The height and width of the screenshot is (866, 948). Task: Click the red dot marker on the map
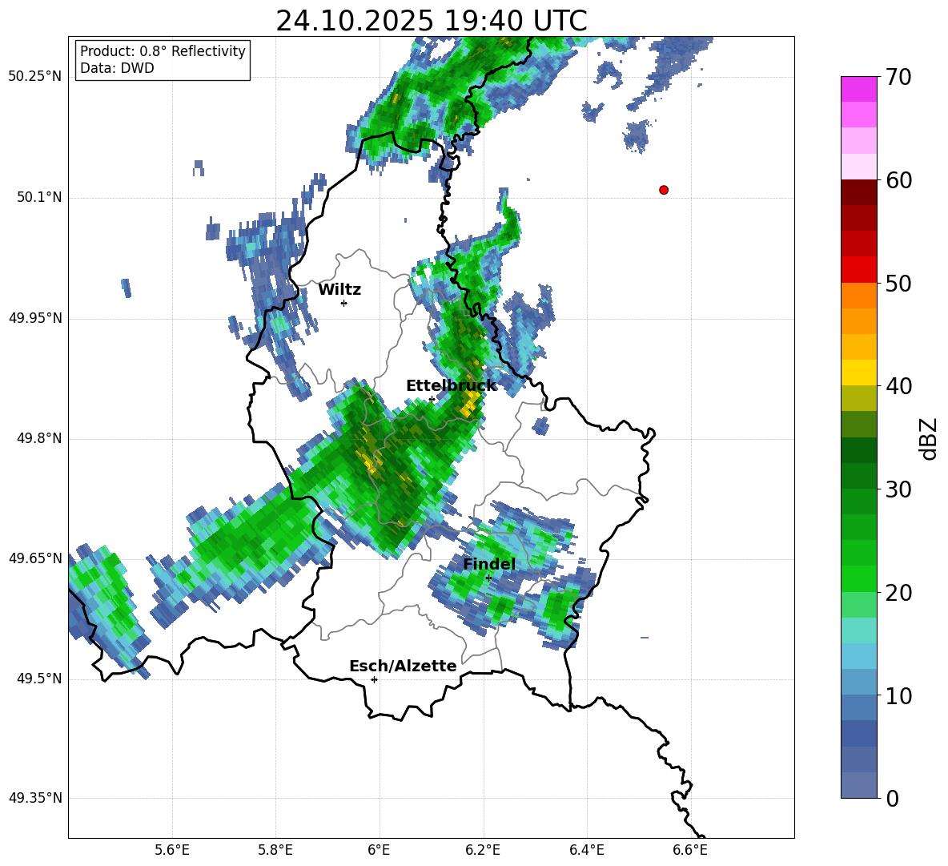pos(663,190)
